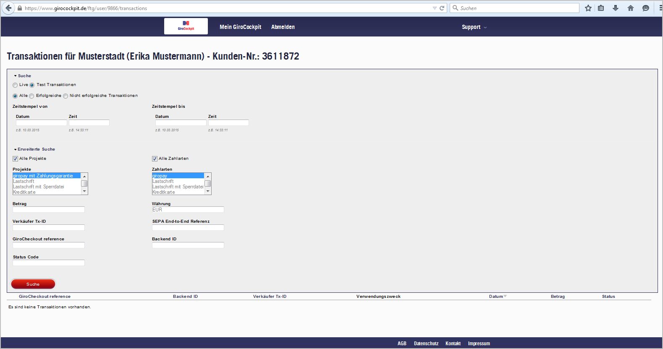The image size is (663, 349).
Task: Click the GiroCockpit logo
Action: coord(186,26)
